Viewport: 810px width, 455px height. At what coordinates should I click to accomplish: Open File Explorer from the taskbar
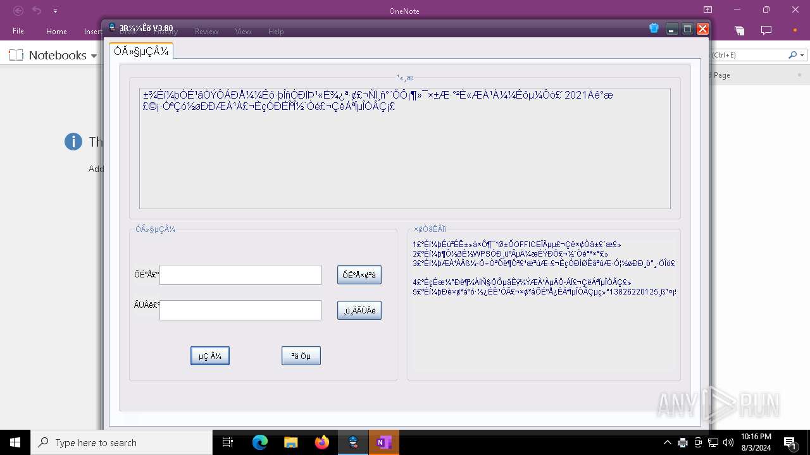tap(290, 442)
